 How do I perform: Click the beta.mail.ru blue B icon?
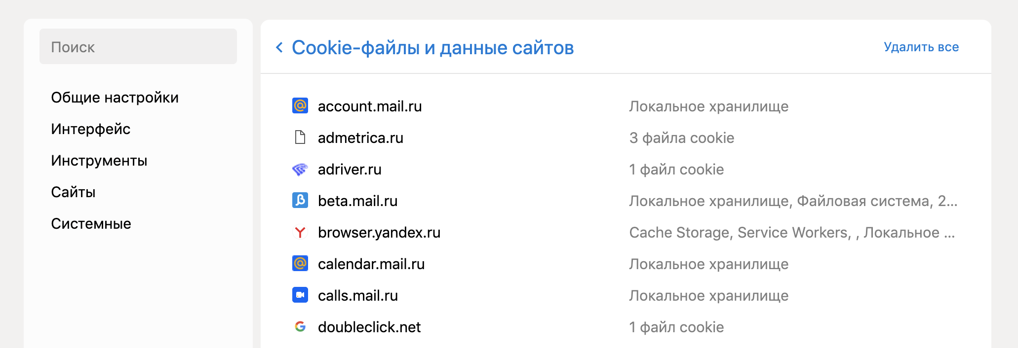click(x=300, y=201)
